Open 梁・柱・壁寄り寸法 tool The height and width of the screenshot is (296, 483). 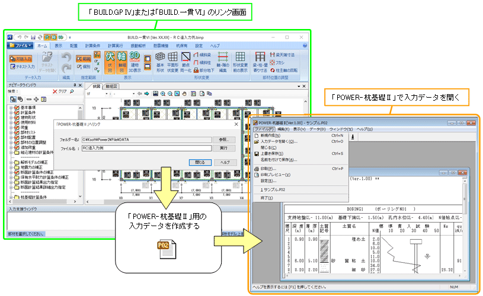(x=260, y=63)
